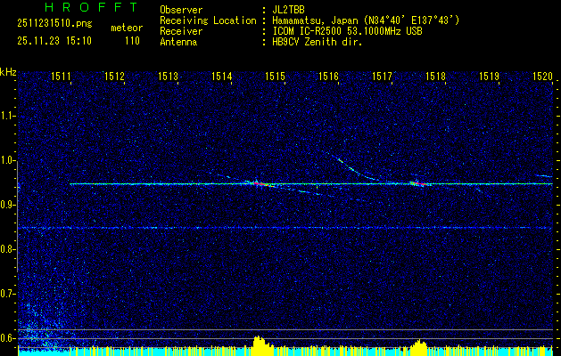Click the 0.7 kHz frequency label
Screen dimensions: 561x356
[8, 294]
